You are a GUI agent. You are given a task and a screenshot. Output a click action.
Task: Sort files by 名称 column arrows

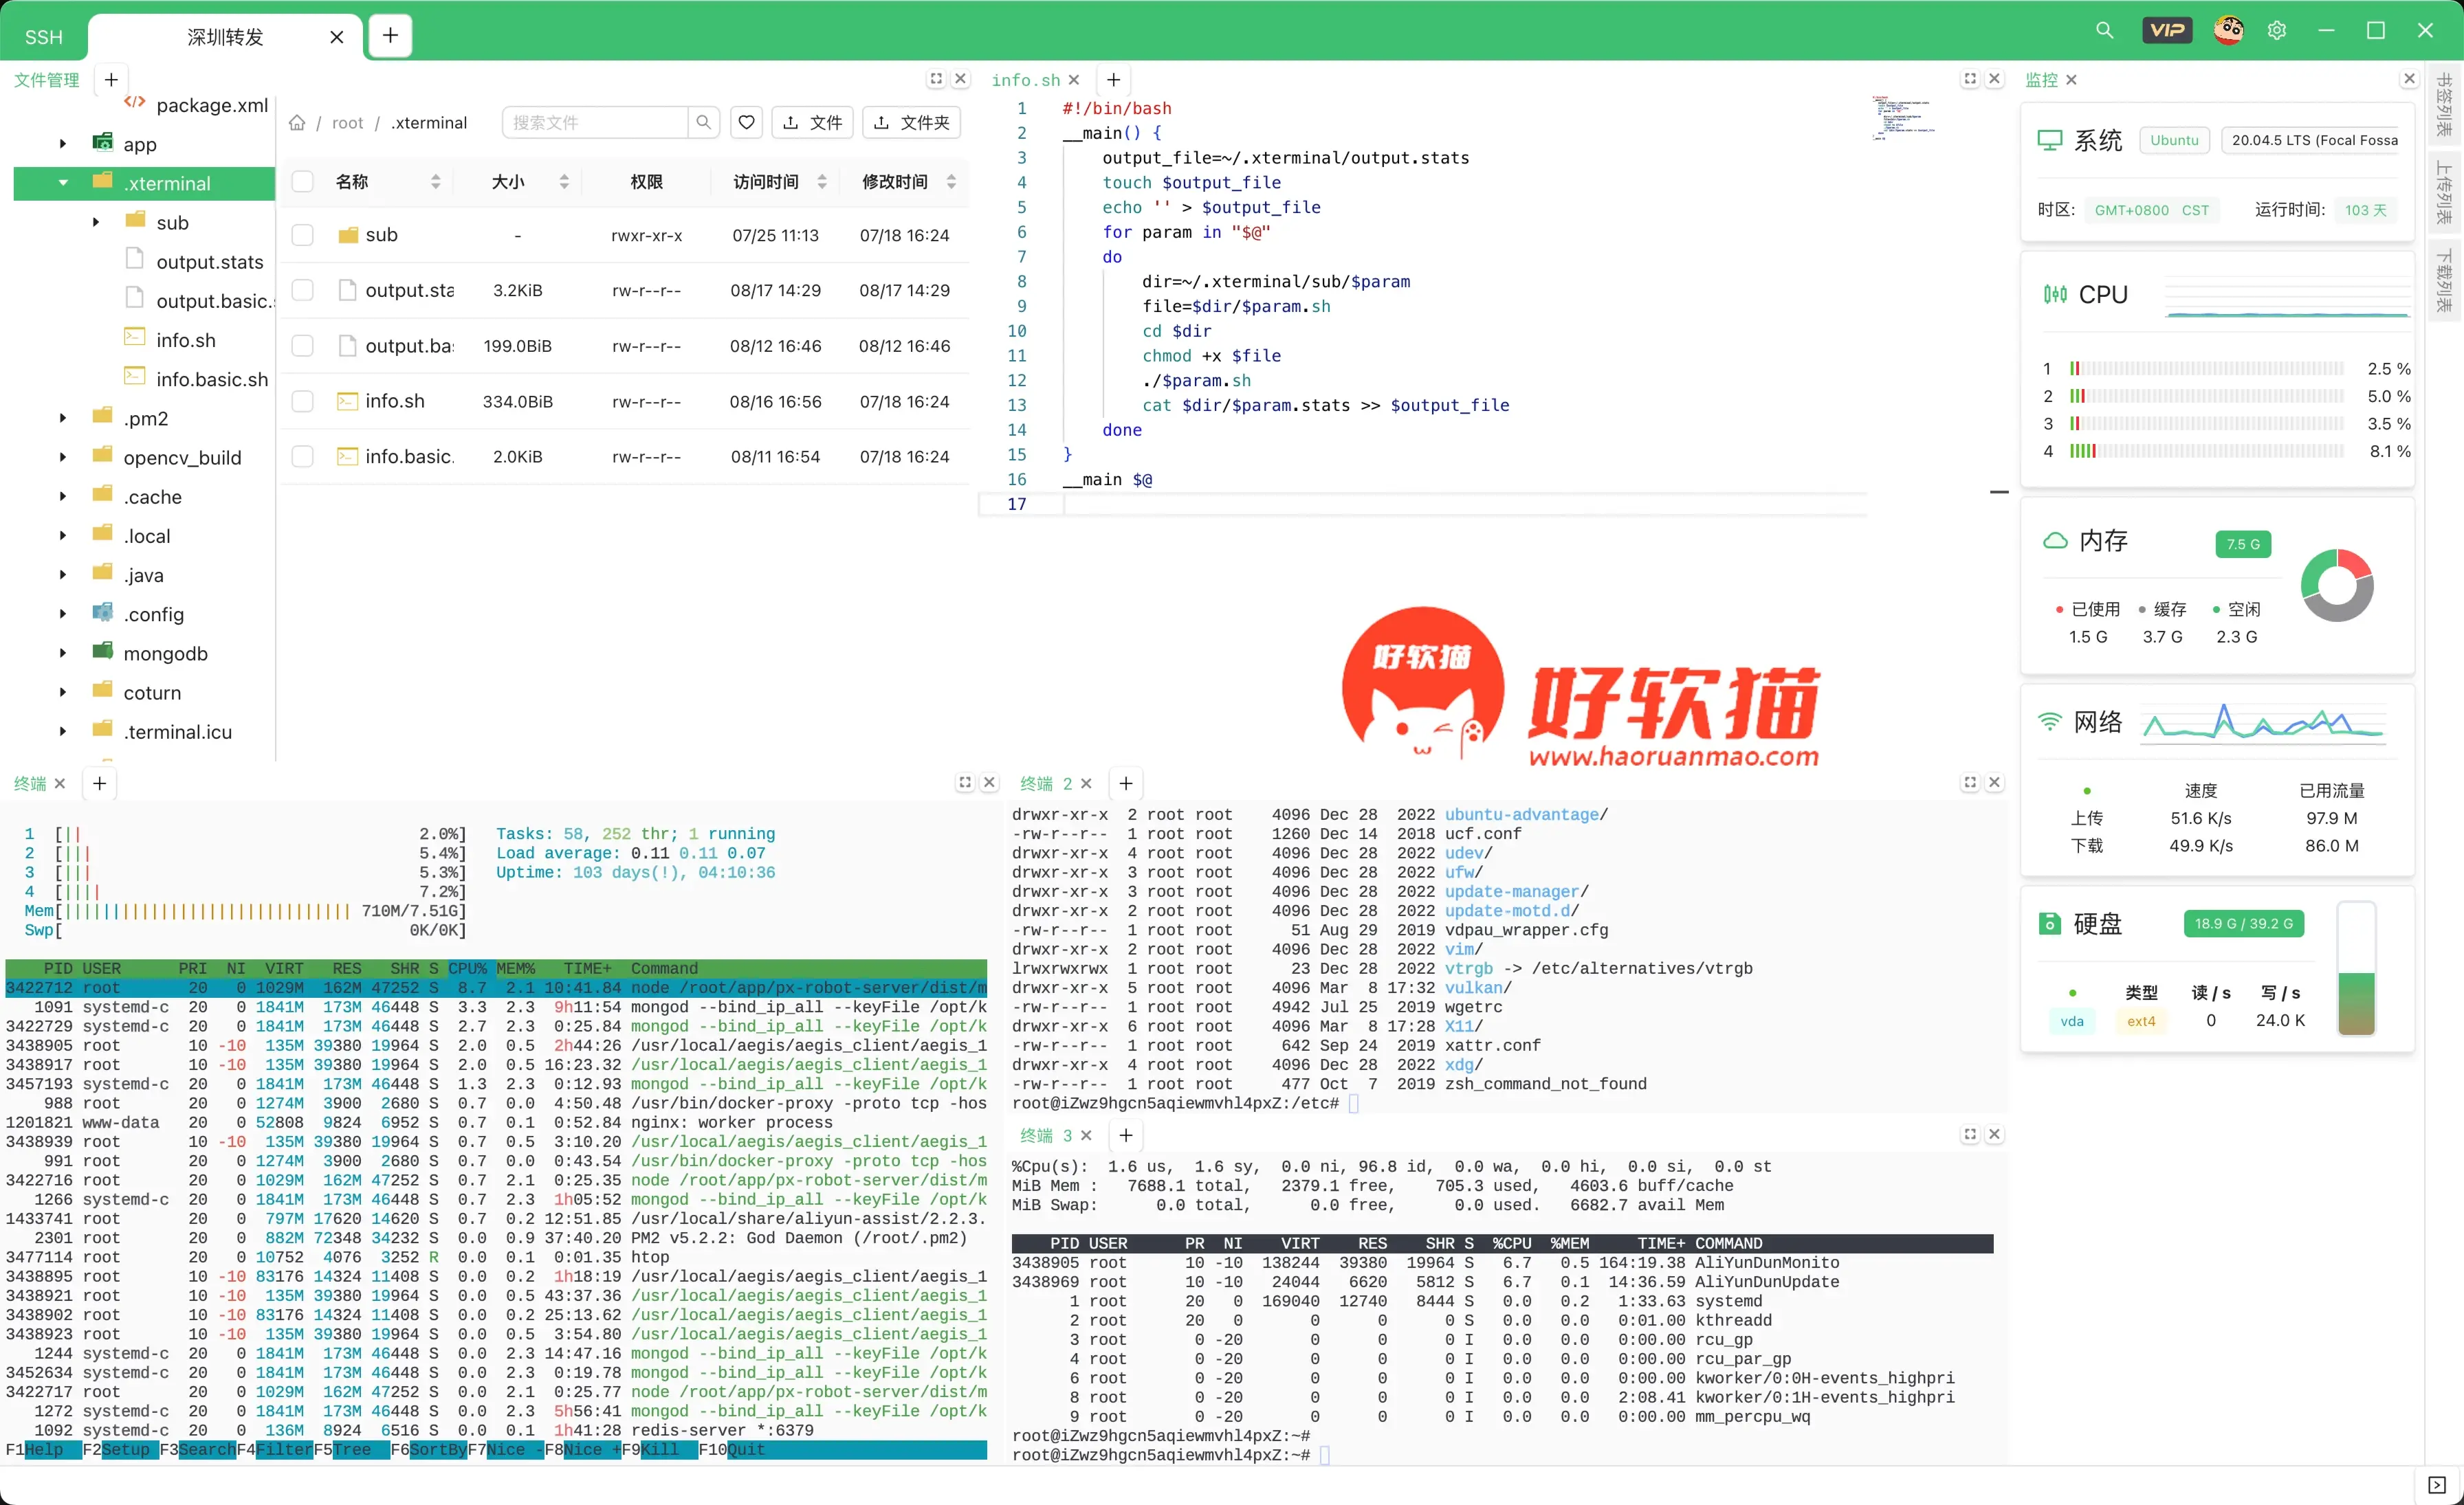coord(435,182)
